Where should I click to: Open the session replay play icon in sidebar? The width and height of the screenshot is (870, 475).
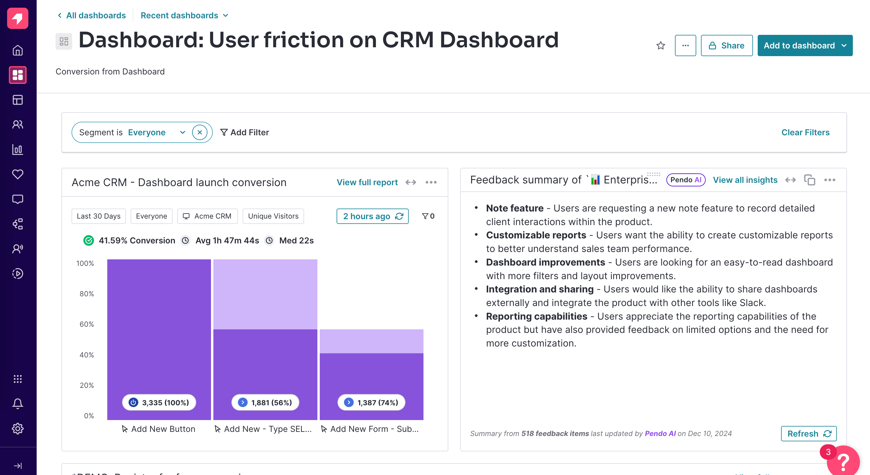point(17,274)
